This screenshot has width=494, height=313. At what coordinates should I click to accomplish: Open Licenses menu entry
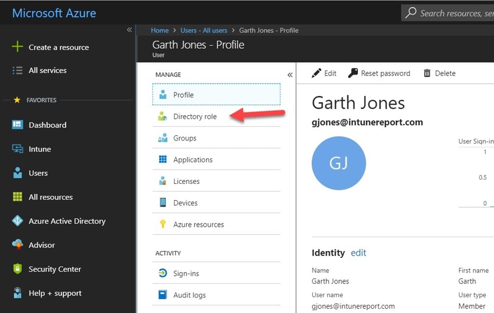click(x=216, y=181)
